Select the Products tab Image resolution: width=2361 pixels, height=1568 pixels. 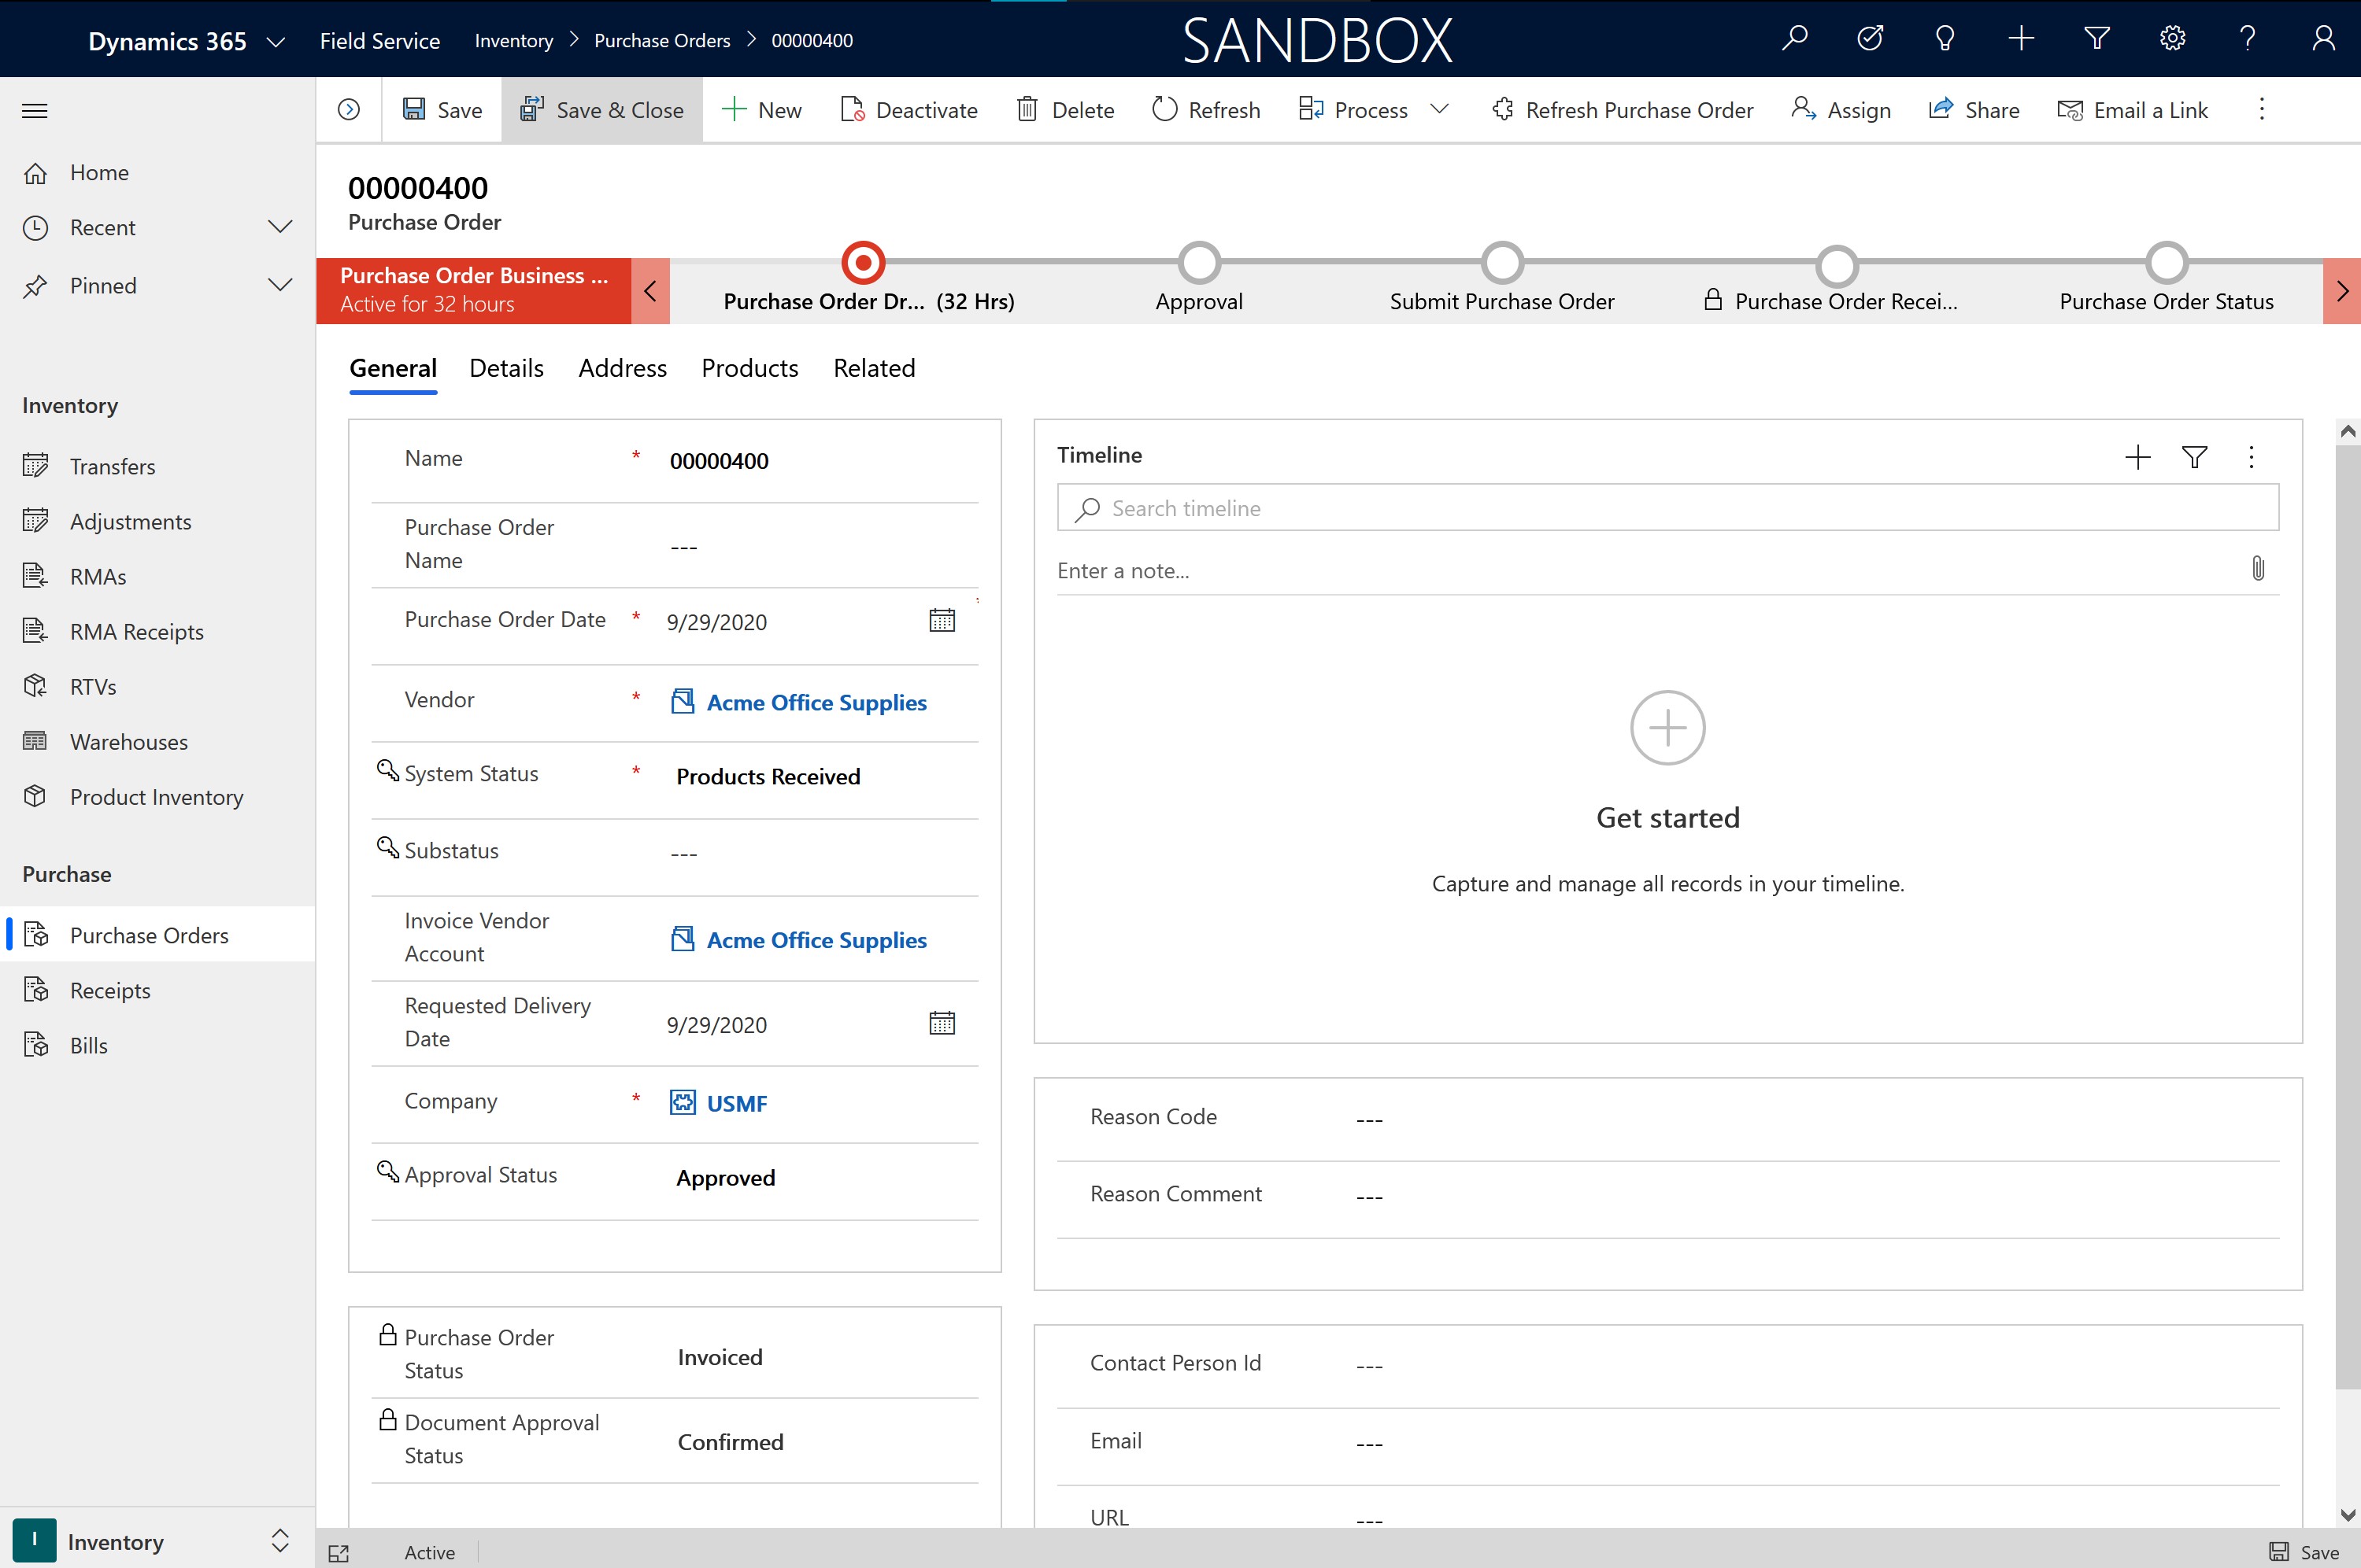coord(749,367)
